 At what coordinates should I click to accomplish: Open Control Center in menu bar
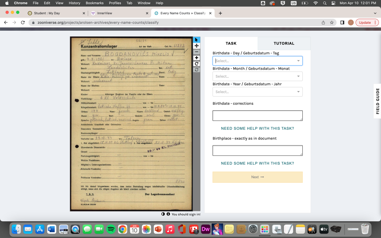[333, 3]
